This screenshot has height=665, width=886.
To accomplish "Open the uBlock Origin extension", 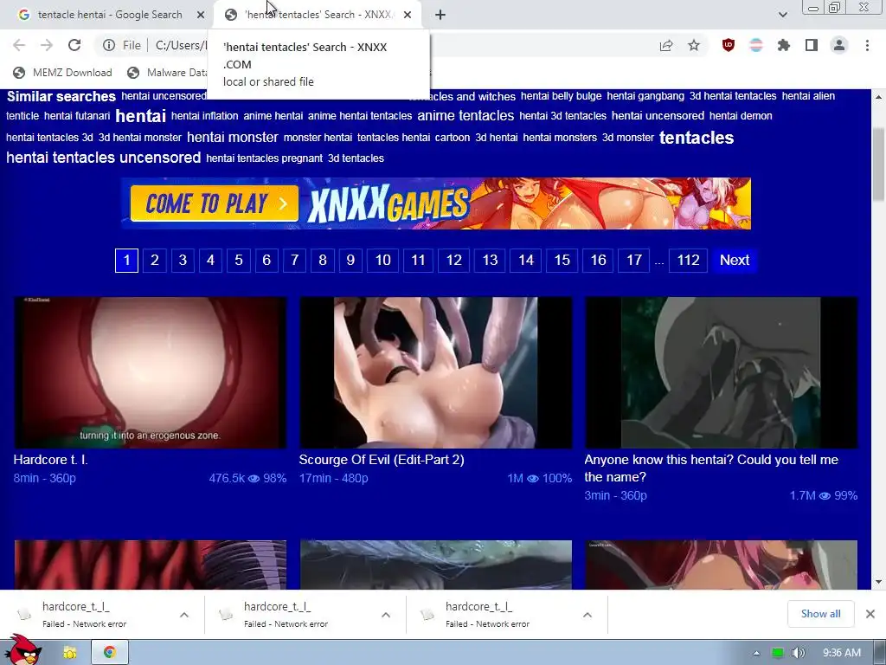I will point(729,45).
